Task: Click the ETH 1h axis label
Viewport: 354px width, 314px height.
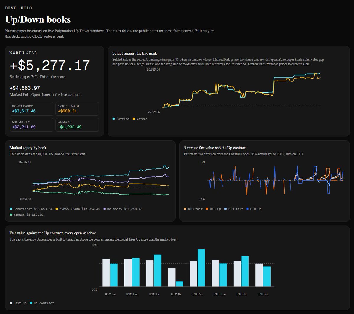Action: coord(241,294)
